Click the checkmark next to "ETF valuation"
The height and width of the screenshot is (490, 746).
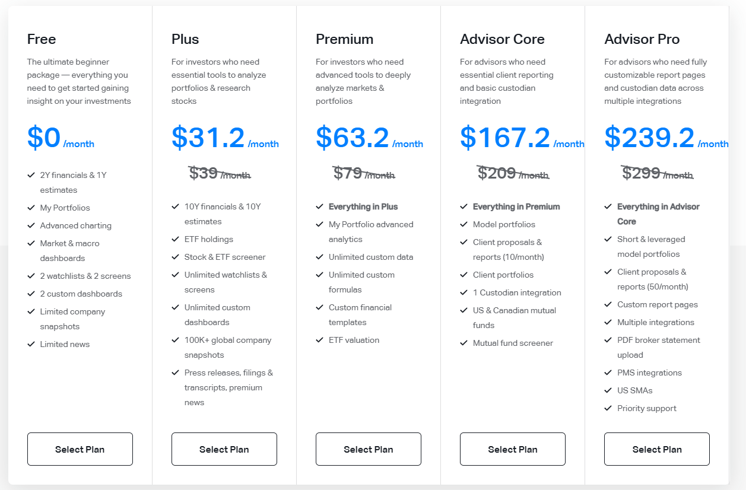[319, 340]
